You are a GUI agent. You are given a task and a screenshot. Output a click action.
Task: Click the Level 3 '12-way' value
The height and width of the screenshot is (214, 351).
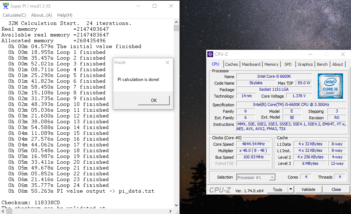click(x=337, y=164)
